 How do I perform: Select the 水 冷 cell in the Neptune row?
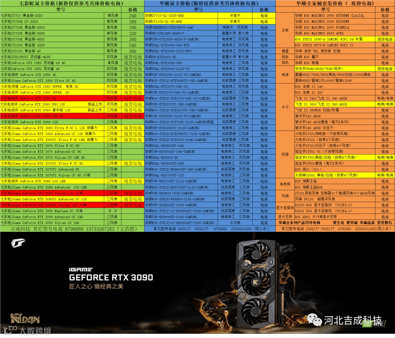[x=113, y=211]
